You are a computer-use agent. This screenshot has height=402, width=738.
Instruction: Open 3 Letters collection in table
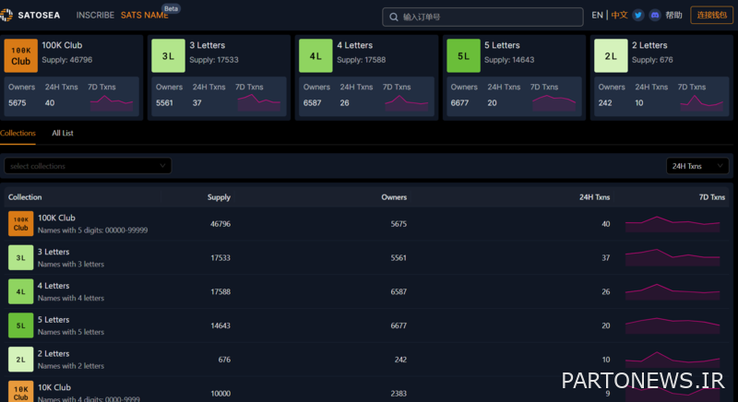coord(54,252)
